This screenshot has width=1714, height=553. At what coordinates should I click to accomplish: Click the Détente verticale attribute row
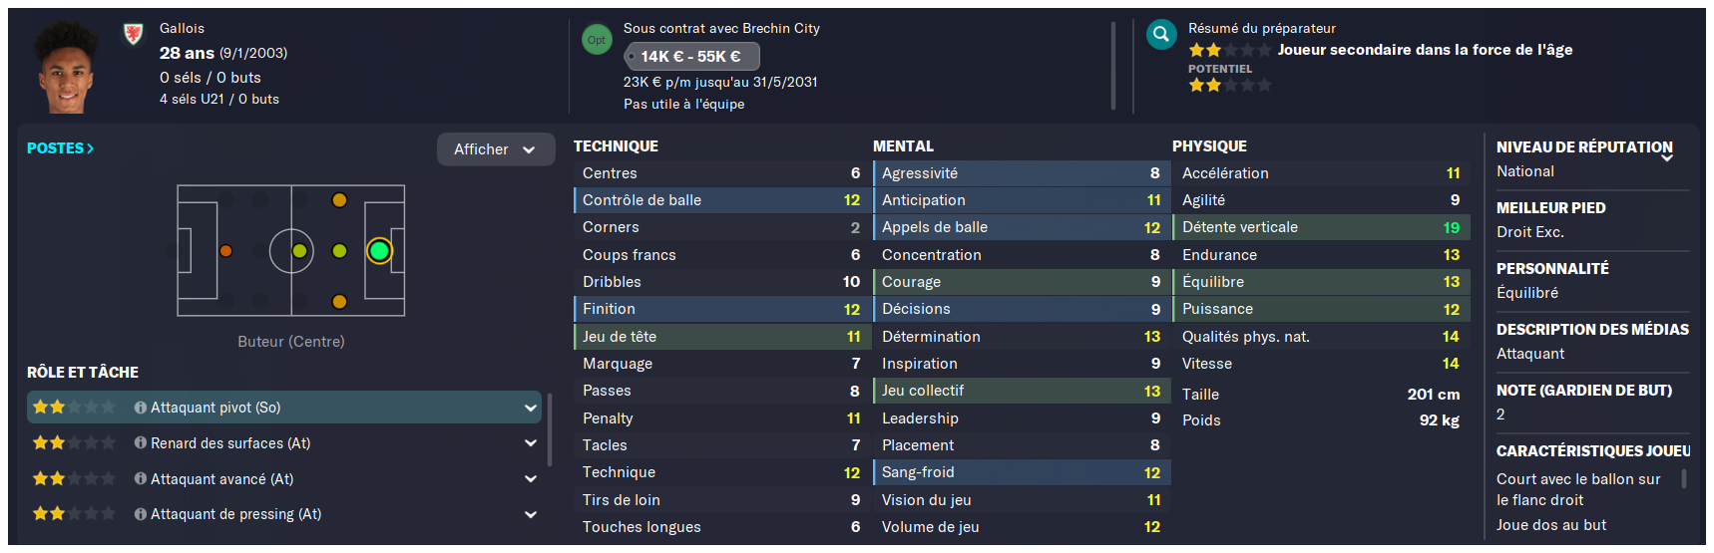1321,227
